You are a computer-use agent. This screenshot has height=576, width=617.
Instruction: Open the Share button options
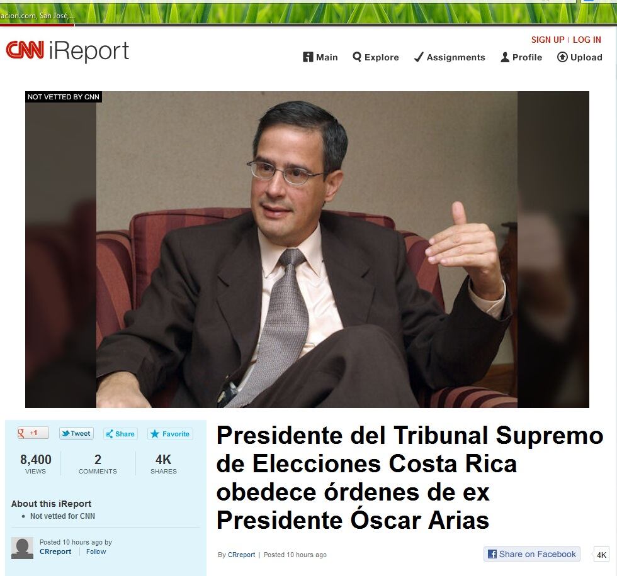120,434
